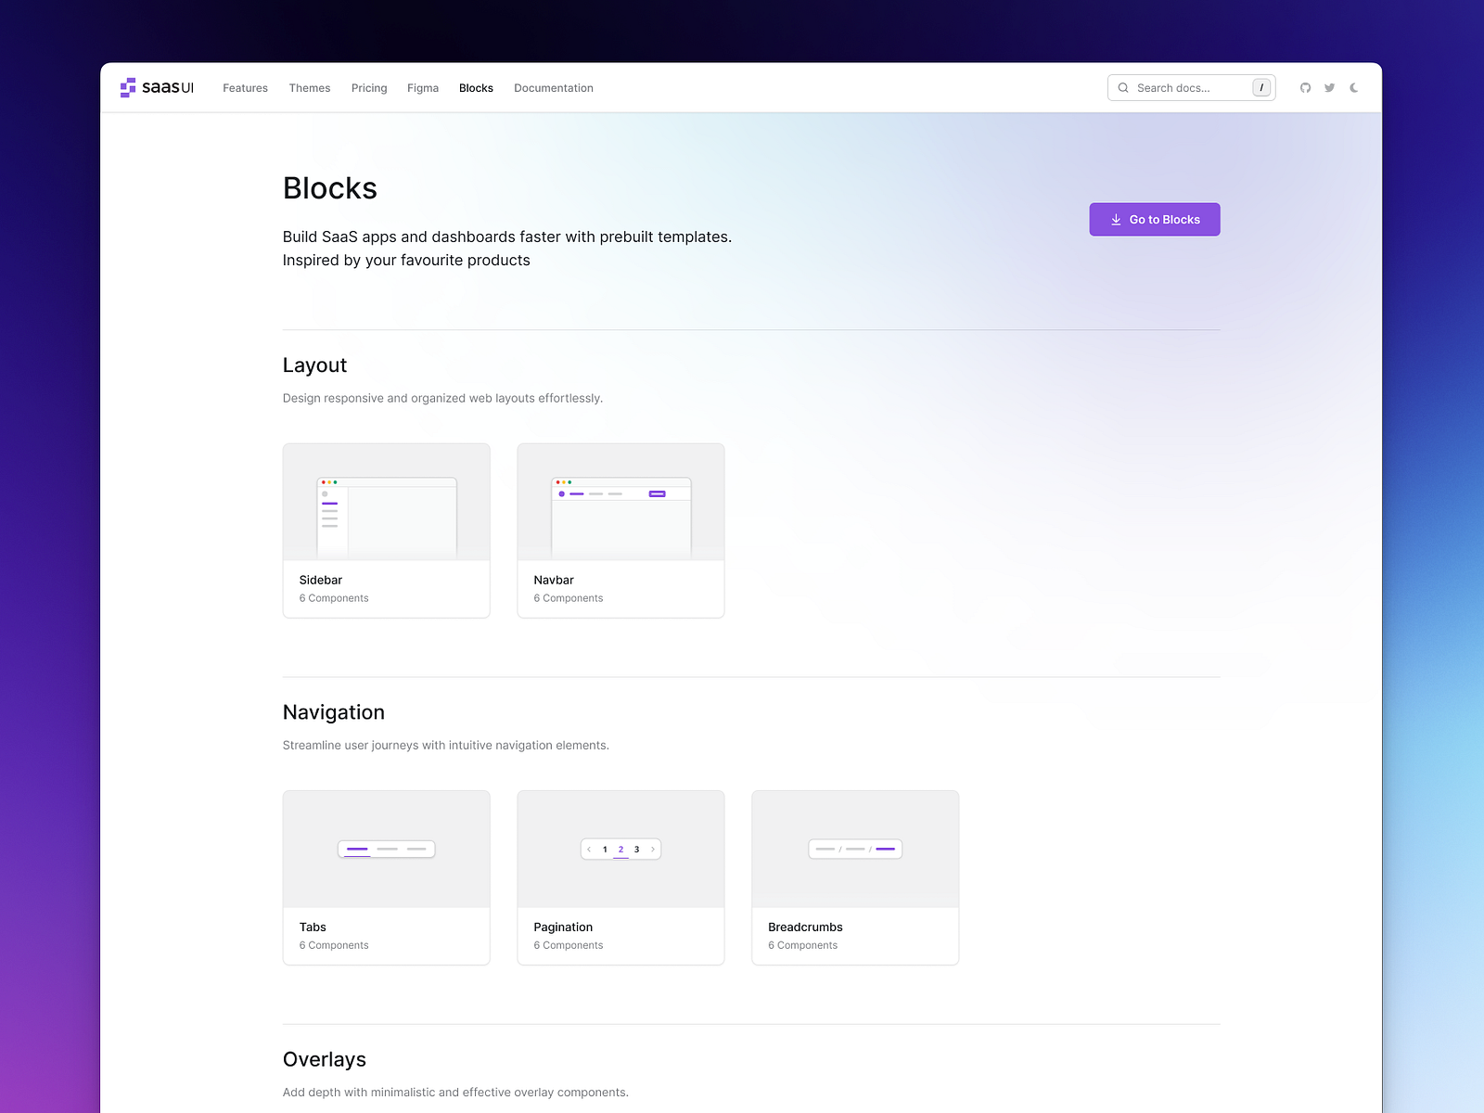This screenshot has width=1484, height=1113.
Task: Open the Navbar block card
Action: (620, 530)
